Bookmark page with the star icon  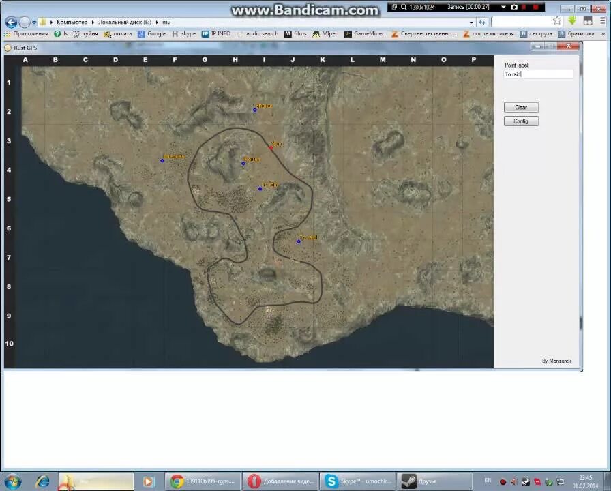[x=557, y=21]
